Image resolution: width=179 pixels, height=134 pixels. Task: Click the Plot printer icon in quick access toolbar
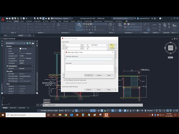pos(24,18)
